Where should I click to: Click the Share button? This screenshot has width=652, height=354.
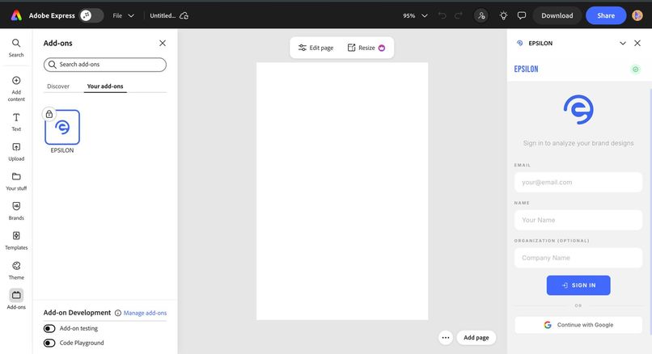pos(606,15)
